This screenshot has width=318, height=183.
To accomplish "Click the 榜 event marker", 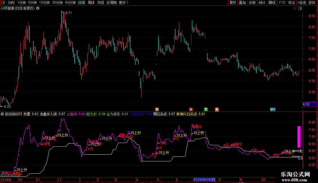I will pos(157,109).
